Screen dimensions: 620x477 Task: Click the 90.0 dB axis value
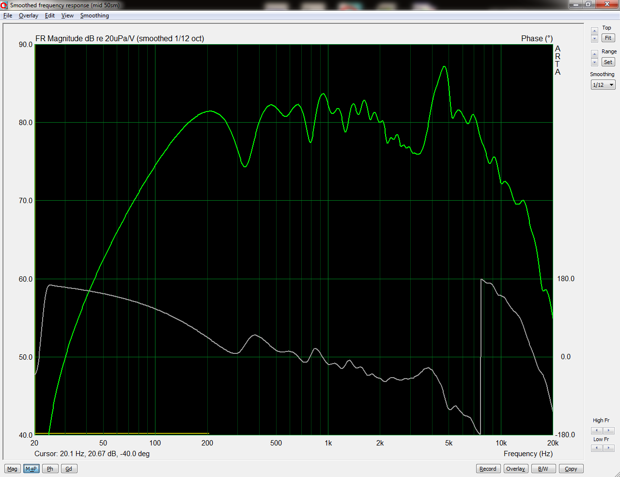[x=26, y=44]
